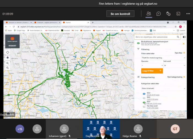Image resolution: width=193 pixels, height=139 pixels.
Task: Remove the filter with the Fjern filter X
Action: pos(184,53)
